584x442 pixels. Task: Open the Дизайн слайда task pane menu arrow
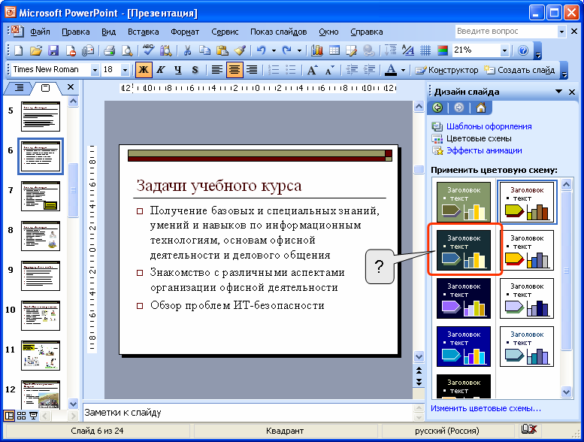tap(558, 92)
